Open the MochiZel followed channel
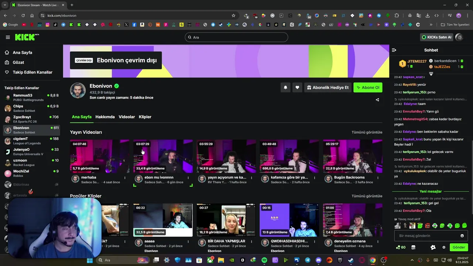Screen dimensions: 473x266 click(x=31, y=173)
